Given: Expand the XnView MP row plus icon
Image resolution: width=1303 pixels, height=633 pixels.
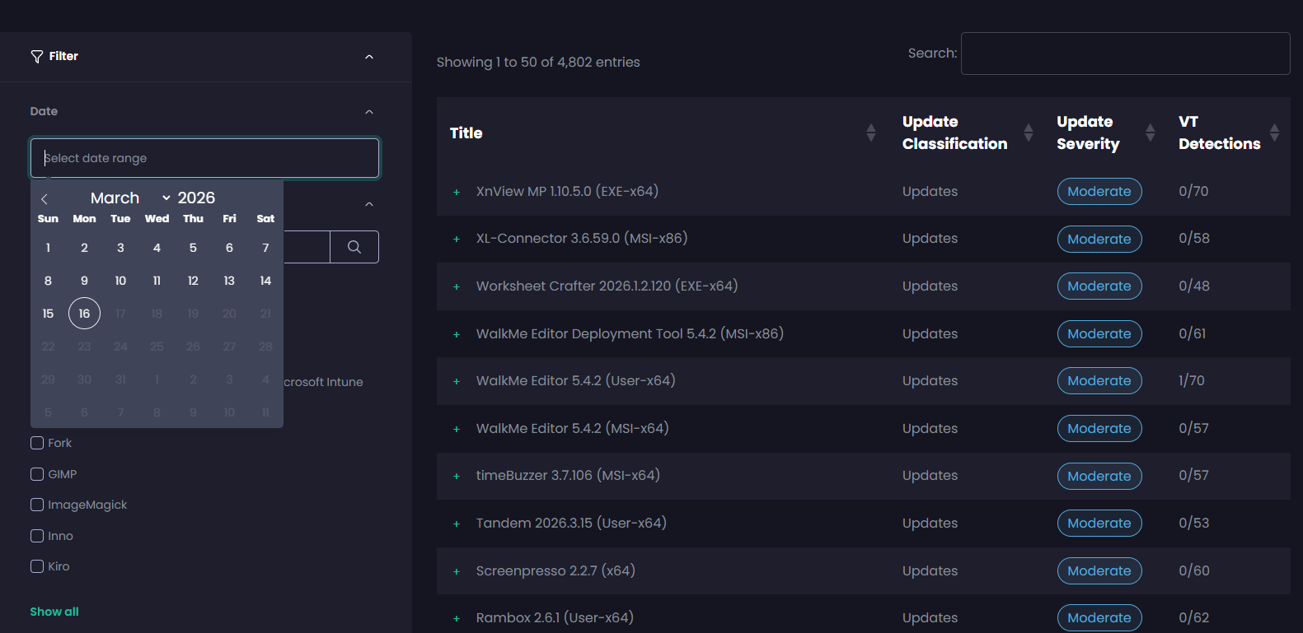Looking at the screenshot, I should pos(457,192).
